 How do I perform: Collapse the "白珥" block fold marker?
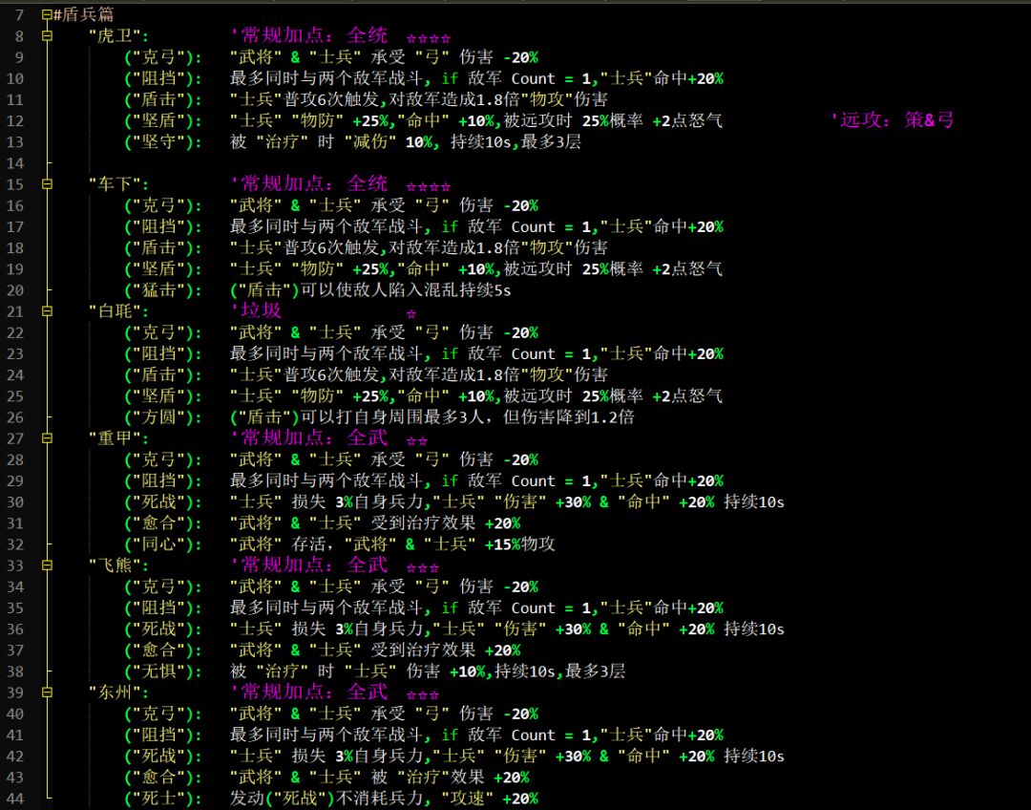coord(47,311)
